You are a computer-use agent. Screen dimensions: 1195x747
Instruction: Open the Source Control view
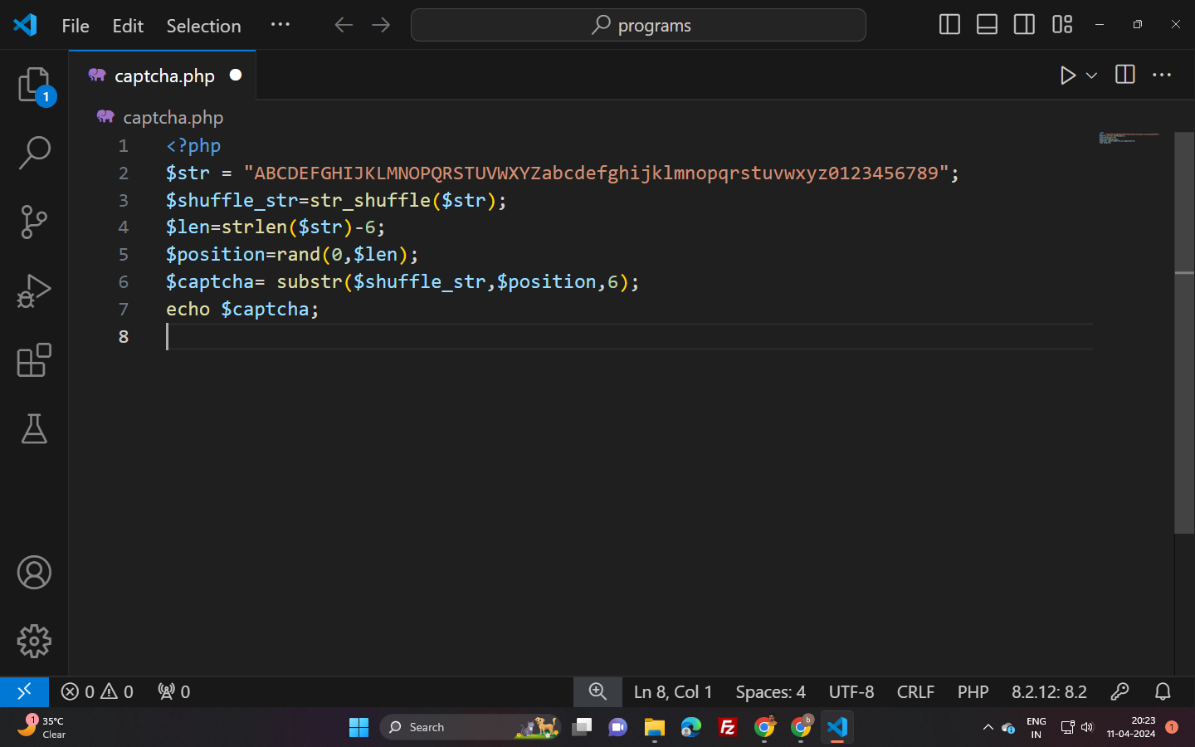(34, 222)
